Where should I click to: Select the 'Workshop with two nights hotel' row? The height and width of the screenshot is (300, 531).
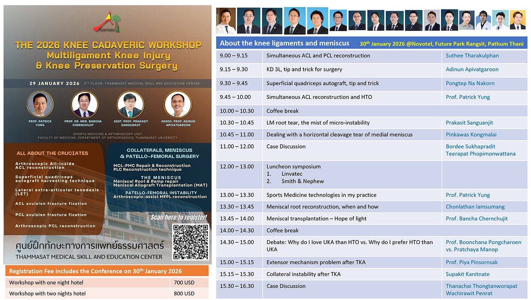tap(47, 293)
